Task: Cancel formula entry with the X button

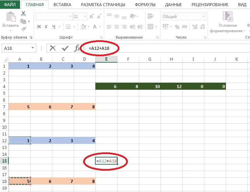Action: (53, 48)
